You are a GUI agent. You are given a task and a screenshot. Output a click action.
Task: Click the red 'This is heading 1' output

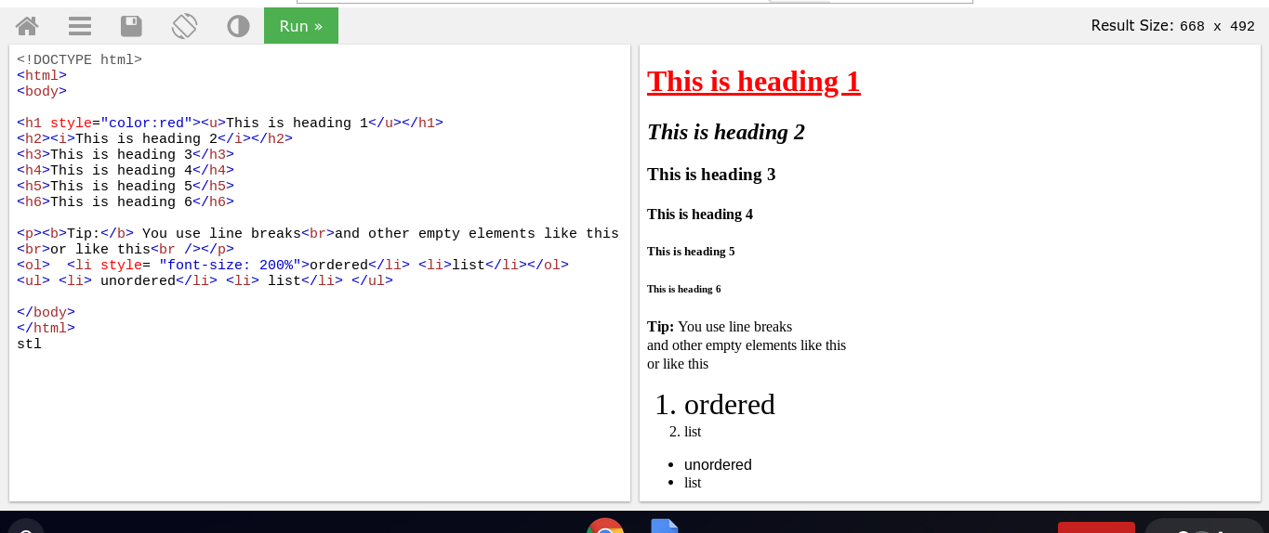(753, 82)
